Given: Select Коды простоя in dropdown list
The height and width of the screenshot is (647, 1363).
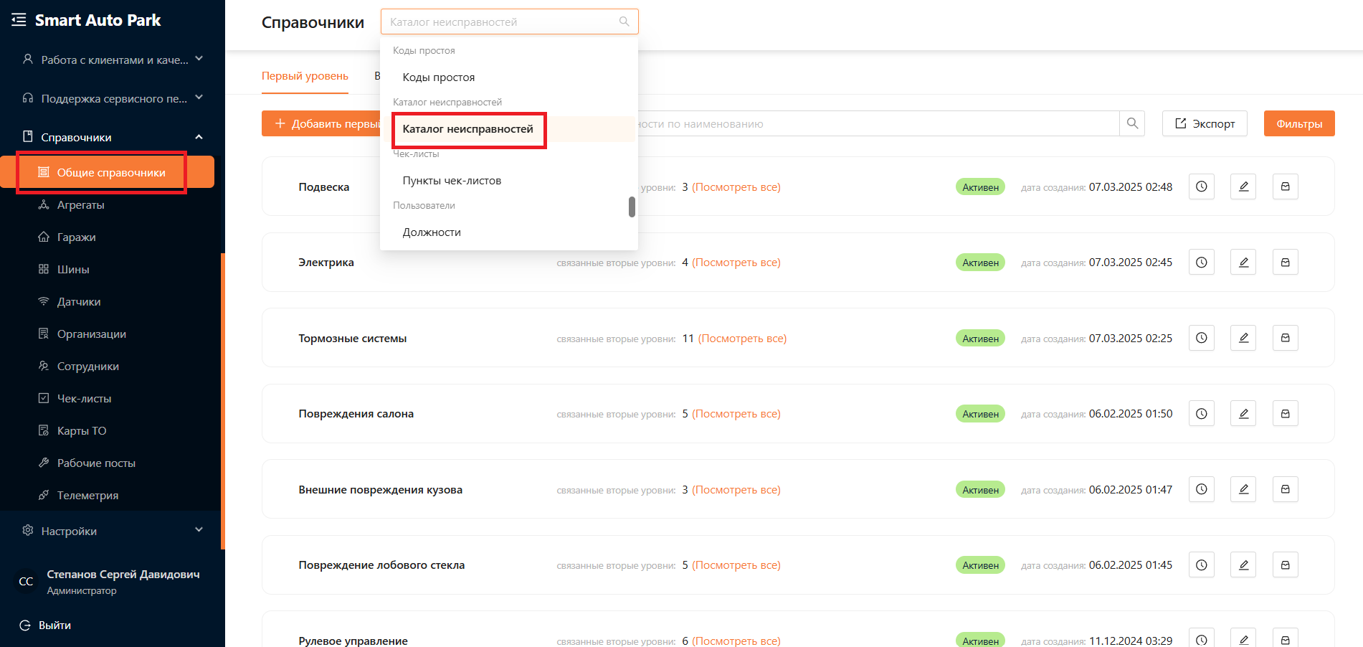Looking at the screenshot, I should pyautogui.click(x=439, y=77).
